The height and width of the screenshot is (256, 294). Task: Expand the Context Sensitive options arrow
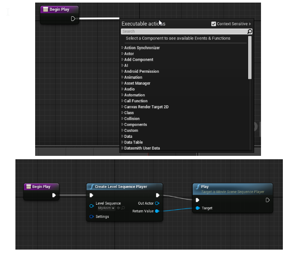(250, 24)
